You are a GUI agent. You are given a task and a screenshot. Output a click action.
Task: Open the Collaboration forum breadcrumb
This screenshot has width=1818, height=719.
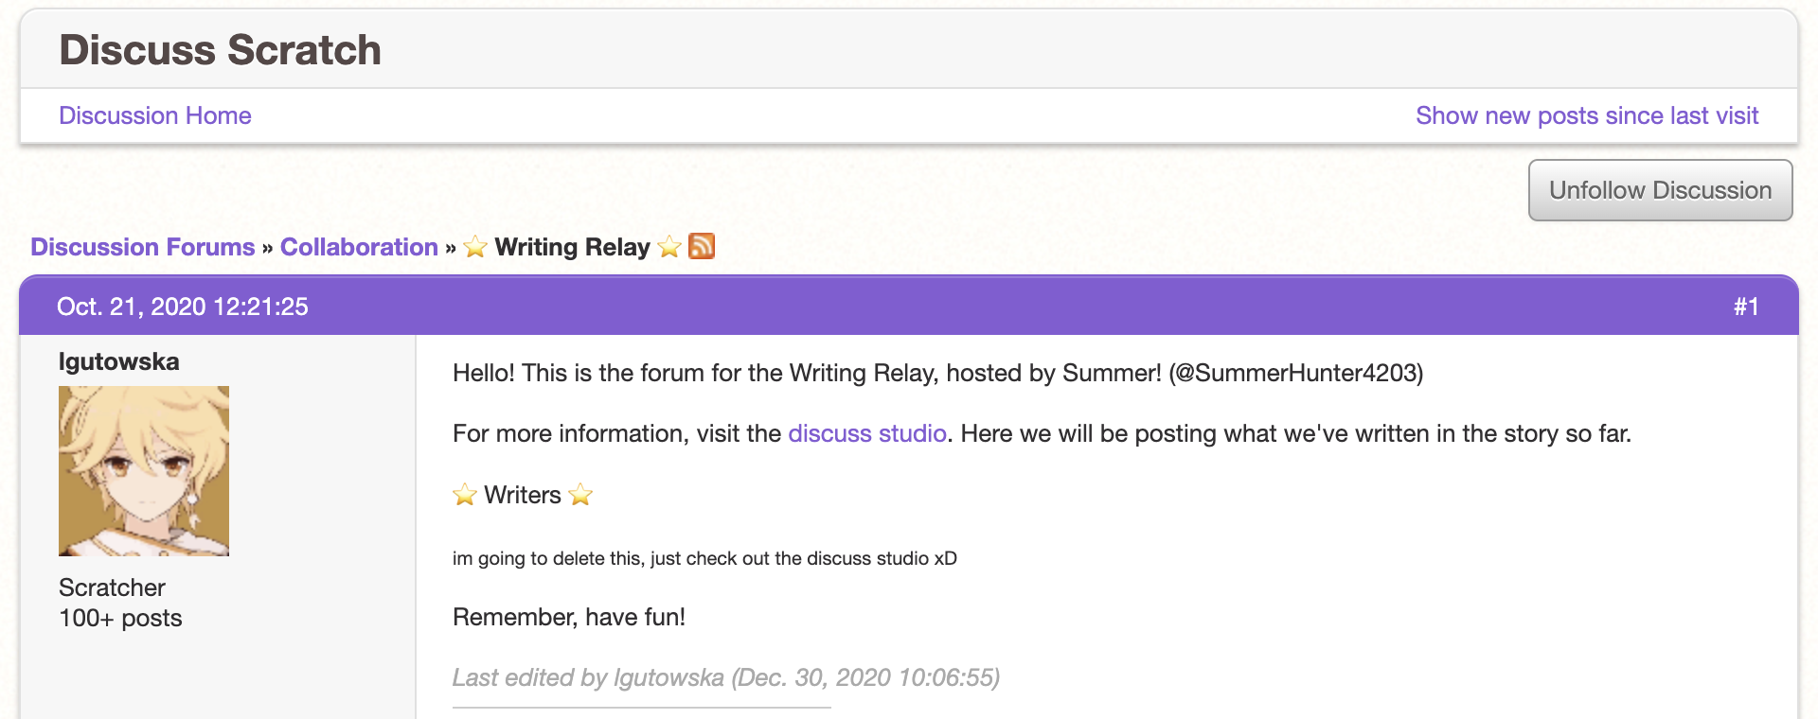pyautogui.click(x=359, y=247)
